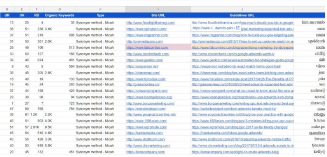Image resolution: width=327 pixels, height=157 pixels.
Task: Select column G header
Action: (x=60, y=9)
